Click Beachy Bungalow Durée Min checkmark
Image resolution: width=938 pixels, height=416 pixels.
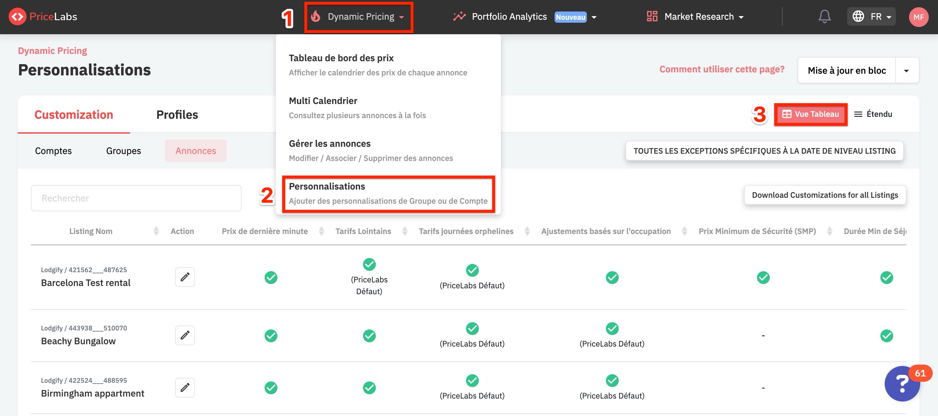pos(887,335)
